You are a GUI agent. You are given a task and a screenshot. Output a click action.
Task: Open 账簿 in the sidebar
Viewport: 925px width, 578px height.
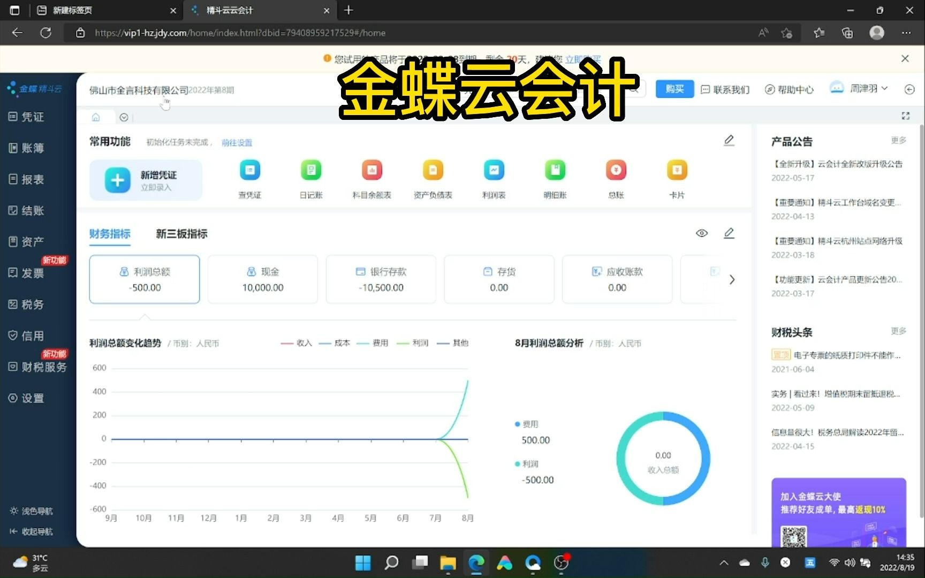pos(27,148)
